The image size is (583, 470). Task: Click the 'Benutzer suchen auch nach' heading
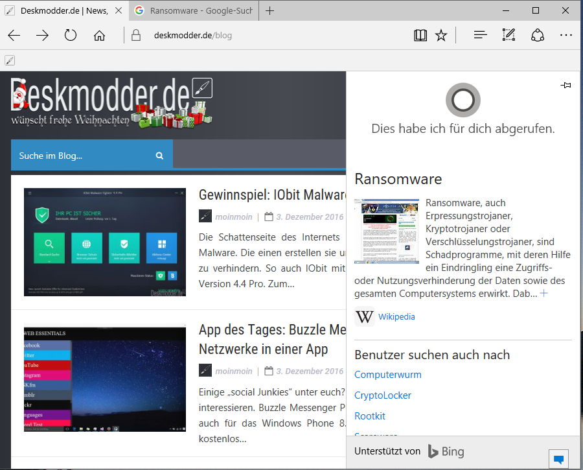point(432,355)
